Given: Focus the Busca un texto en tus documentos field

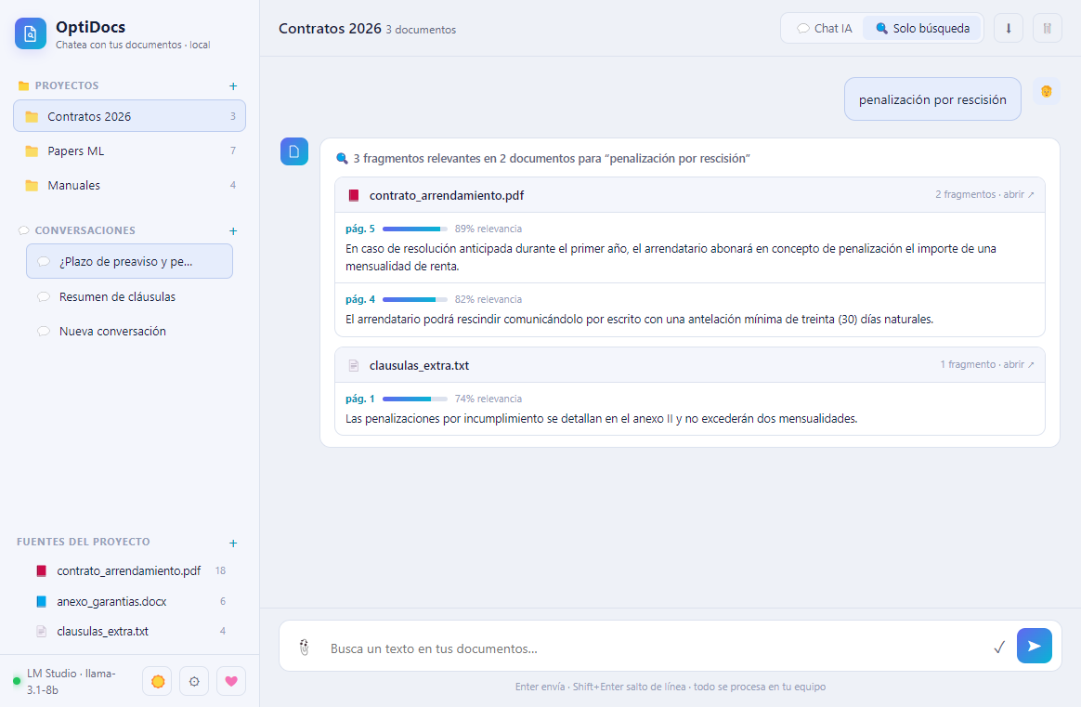Looking at the screenshot, I should (x=655, y=648).
